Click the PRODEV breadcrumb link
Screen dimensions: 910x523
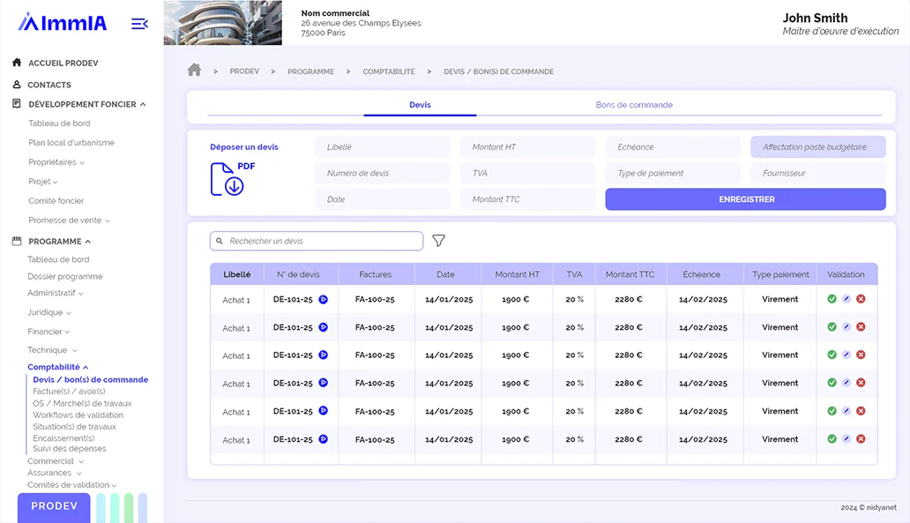(x=244, y=71)
